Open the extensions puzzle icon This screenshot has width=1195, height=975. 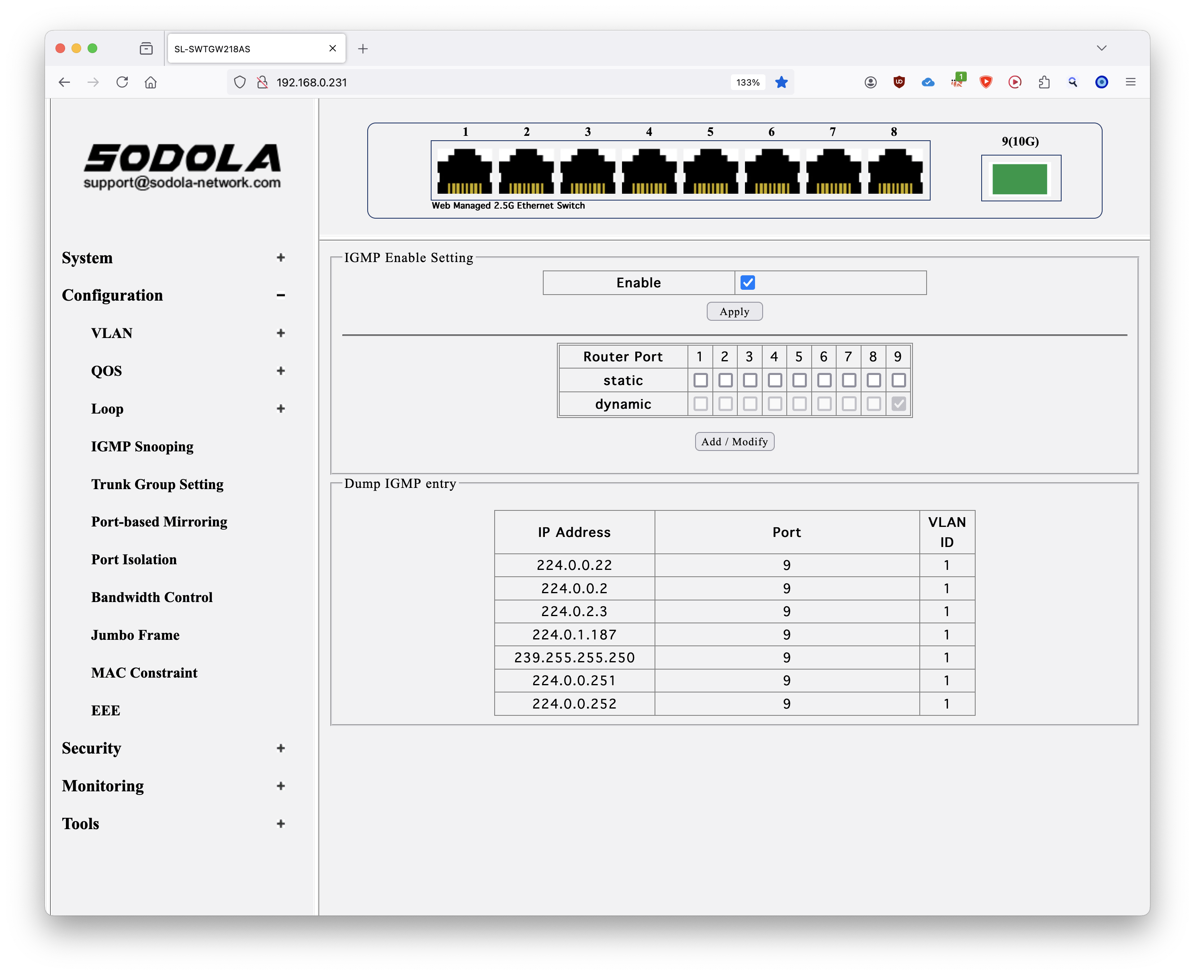click(x=1044, y=82)
